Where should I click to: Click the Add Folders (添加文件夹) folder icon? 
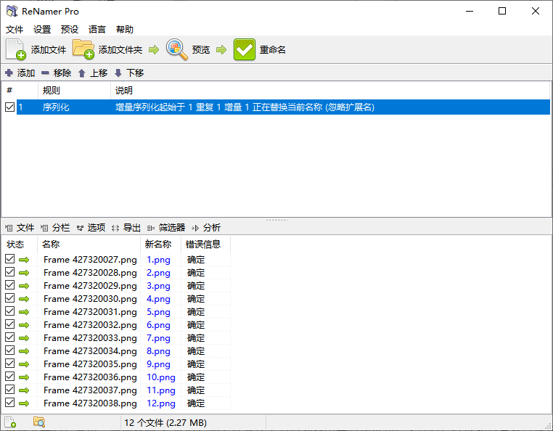[x=83, y=49]
